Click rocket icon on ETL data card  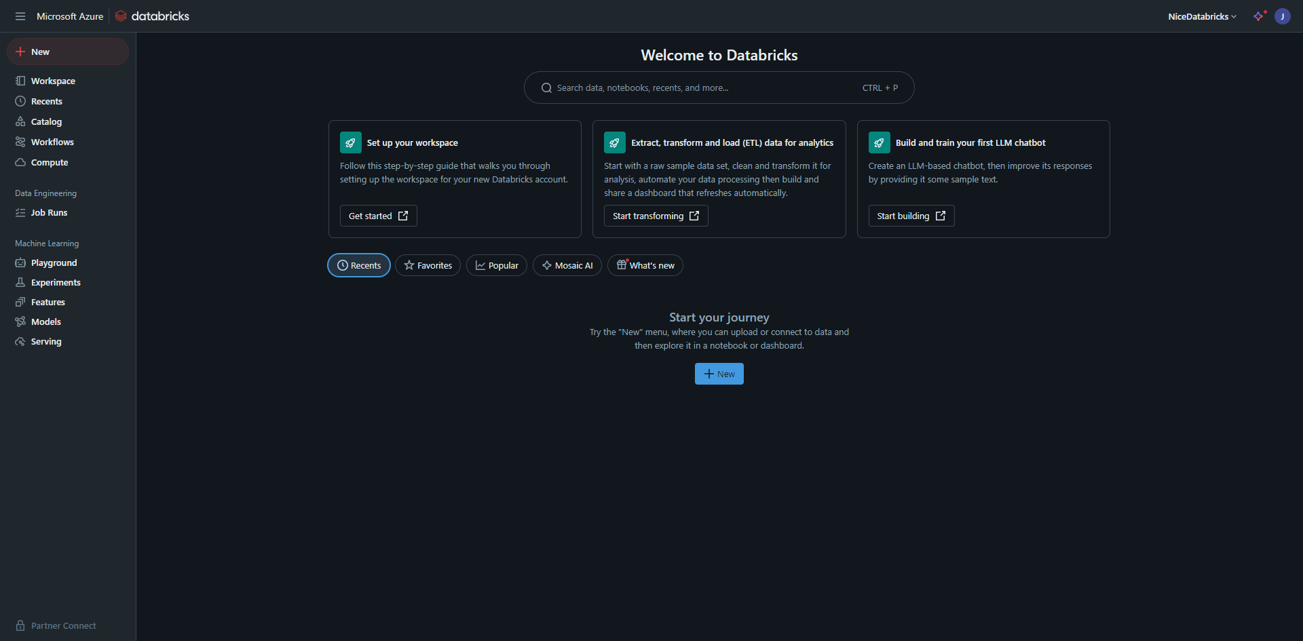pyautogui.click(x=615, y=142)
